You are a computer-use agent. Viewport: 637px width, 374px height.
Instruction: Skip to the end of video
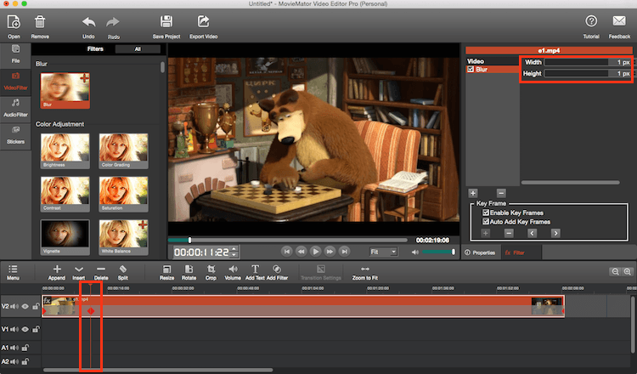point(345,252)
